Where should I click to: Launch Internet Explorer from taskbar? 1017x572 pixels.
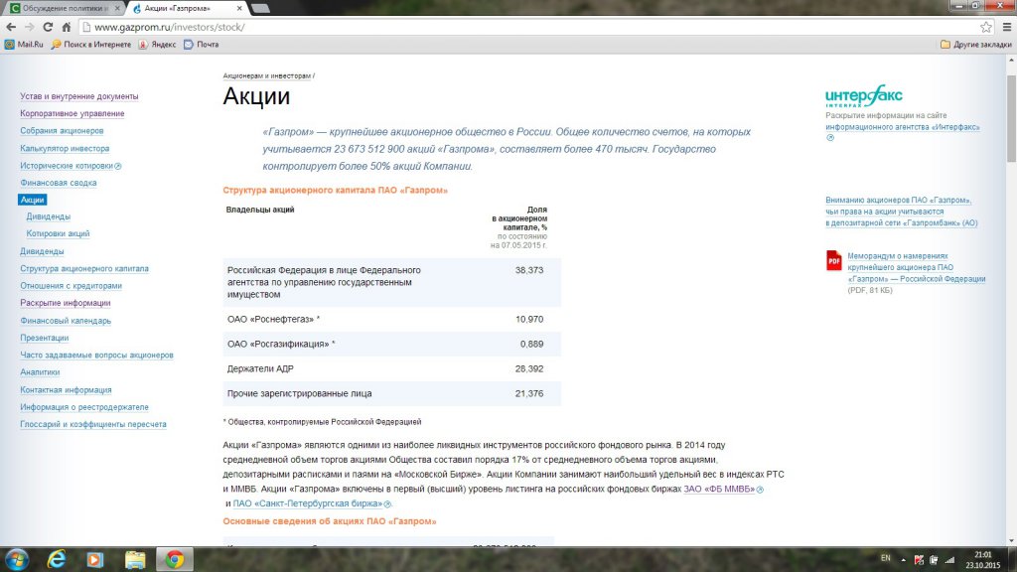click(57, 559)
